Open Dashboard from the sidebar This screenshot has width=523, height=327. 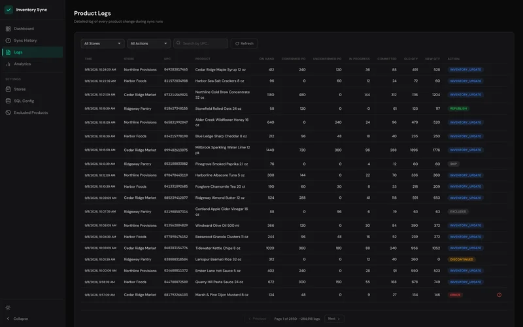tap(32, 29)
